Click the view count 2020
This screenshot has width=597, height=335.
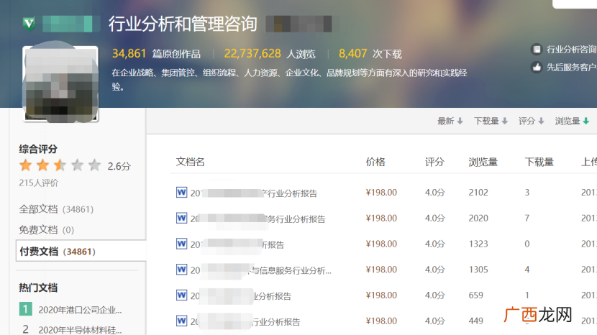[478, 218]
